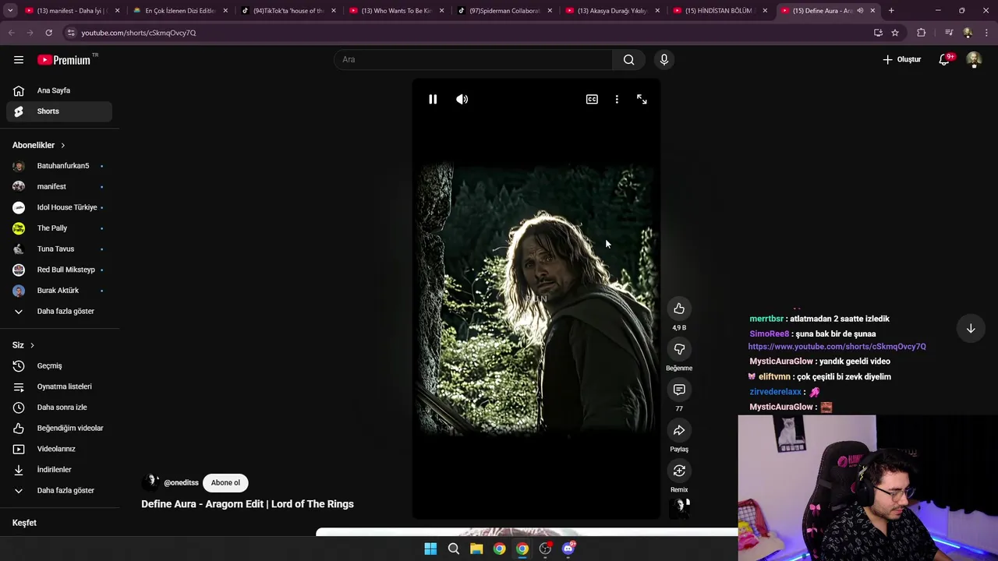Click the address bar URL
This screenshot has width=998, height=561.
139,33
